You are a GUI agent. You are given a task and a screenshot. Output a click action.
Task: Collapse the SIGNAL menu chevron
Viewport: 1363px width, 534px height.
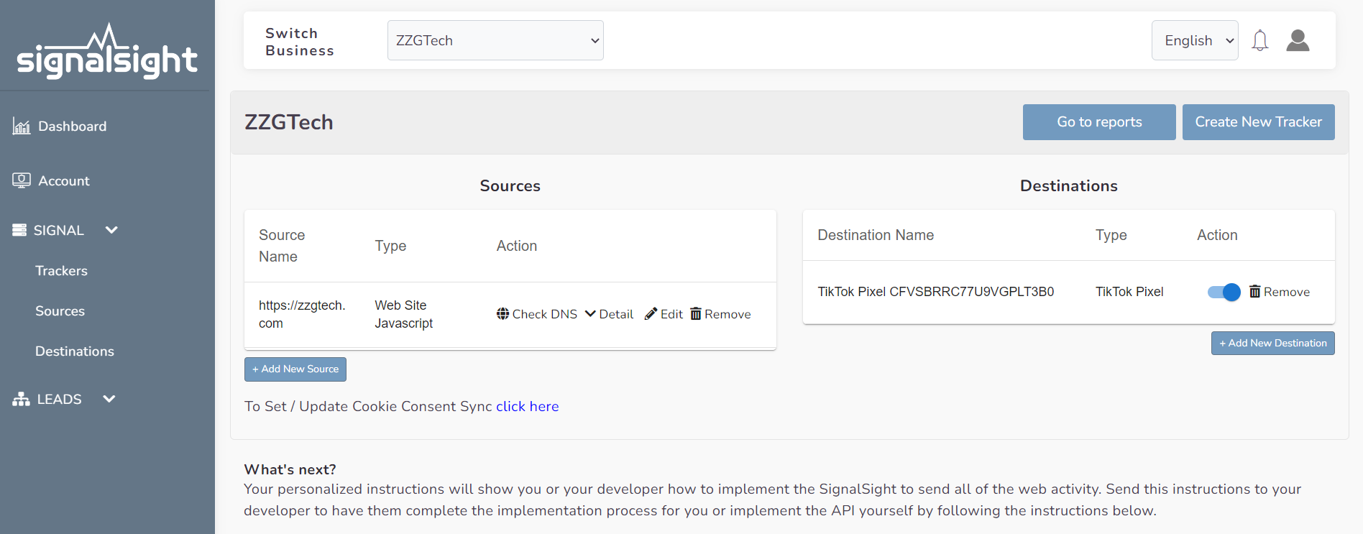click(x=111, y=230)
